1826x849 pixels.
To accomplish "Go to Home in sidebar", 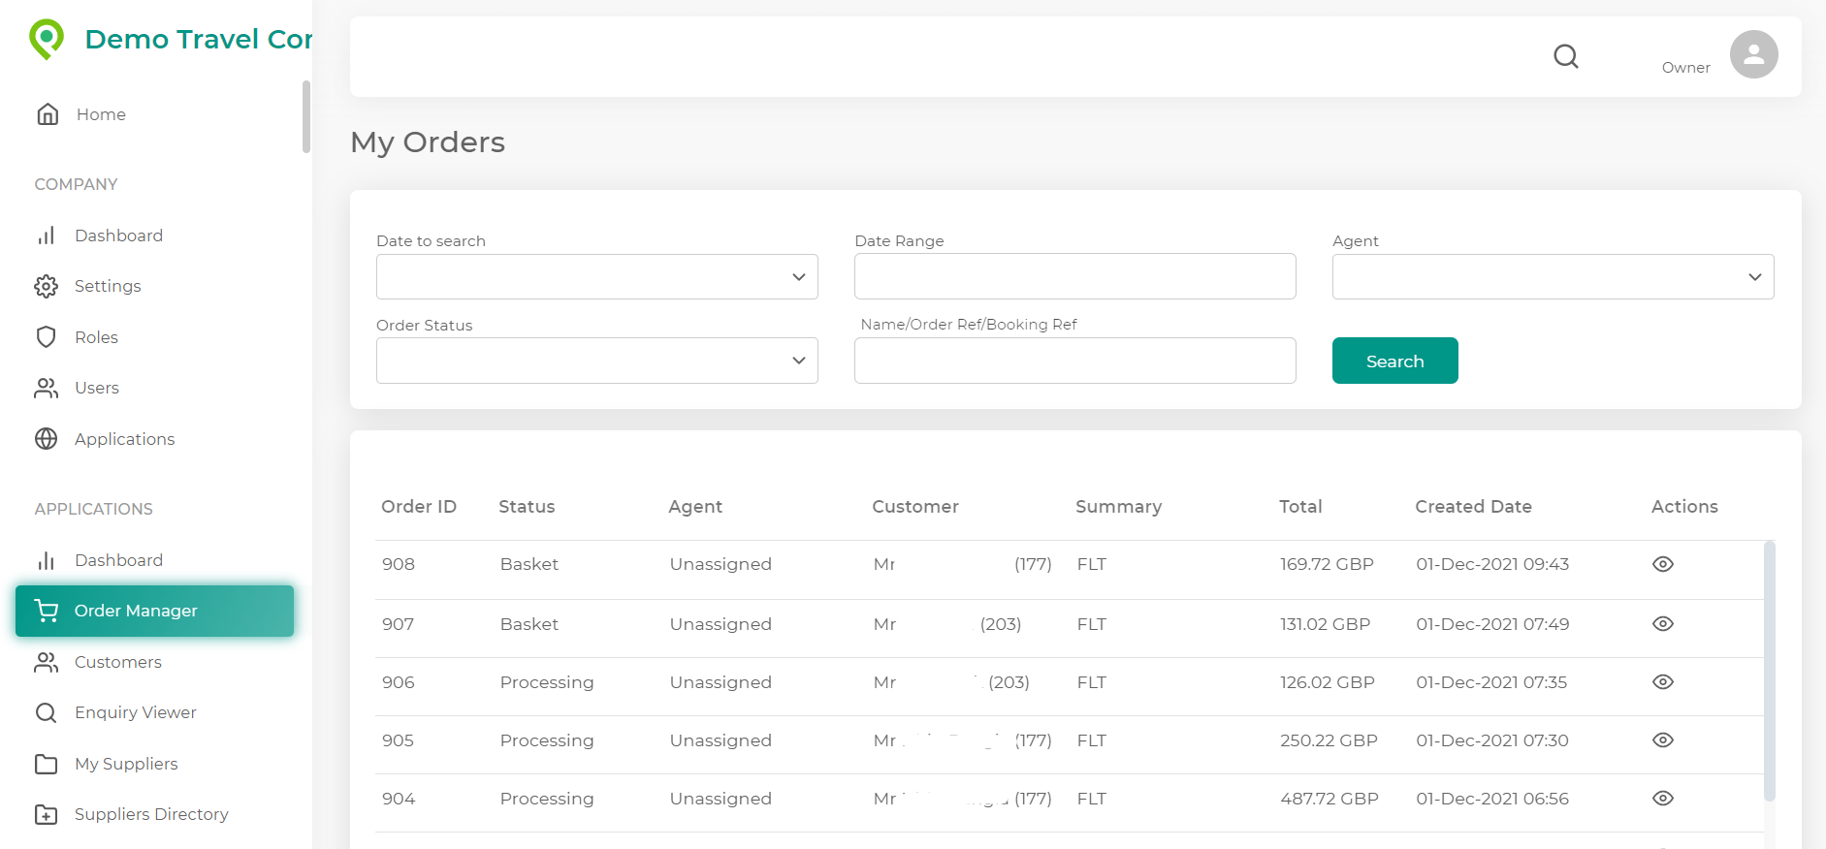I will 101,114.
